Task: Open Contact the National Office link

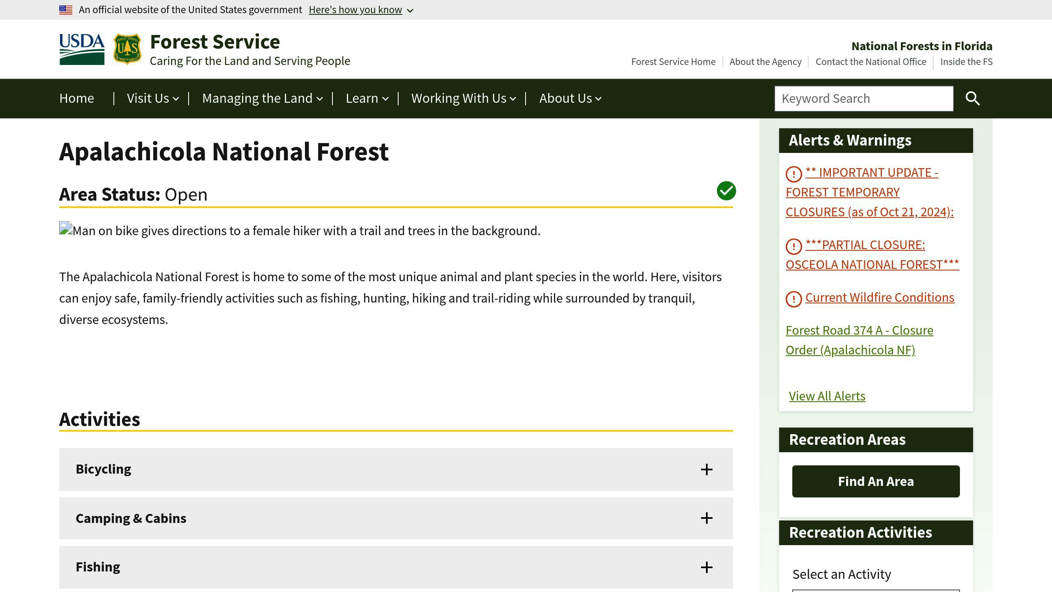Action: coord(871,62)
